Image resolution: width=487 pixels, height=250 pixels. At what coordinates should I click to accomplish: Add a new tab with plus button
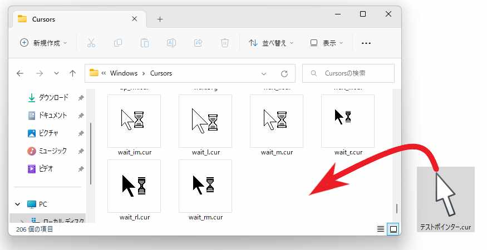[160, 19]
